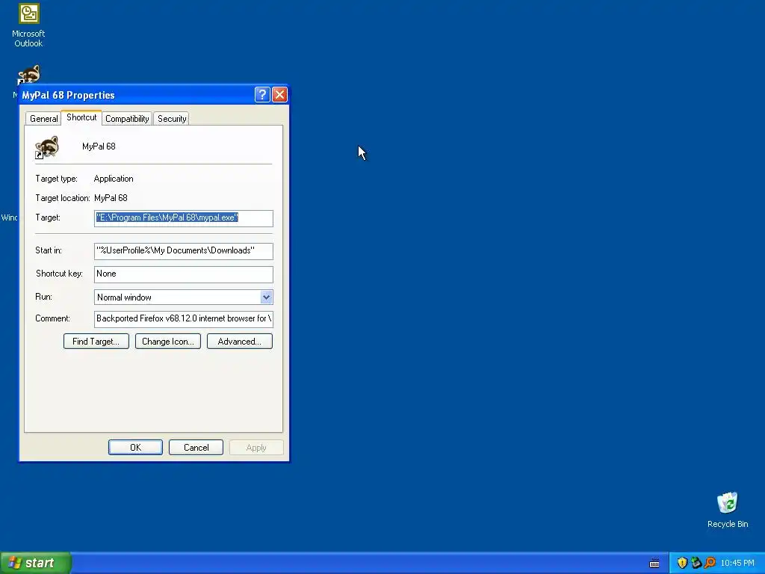Click the Shortcut key: label

(x=59, y=274)
